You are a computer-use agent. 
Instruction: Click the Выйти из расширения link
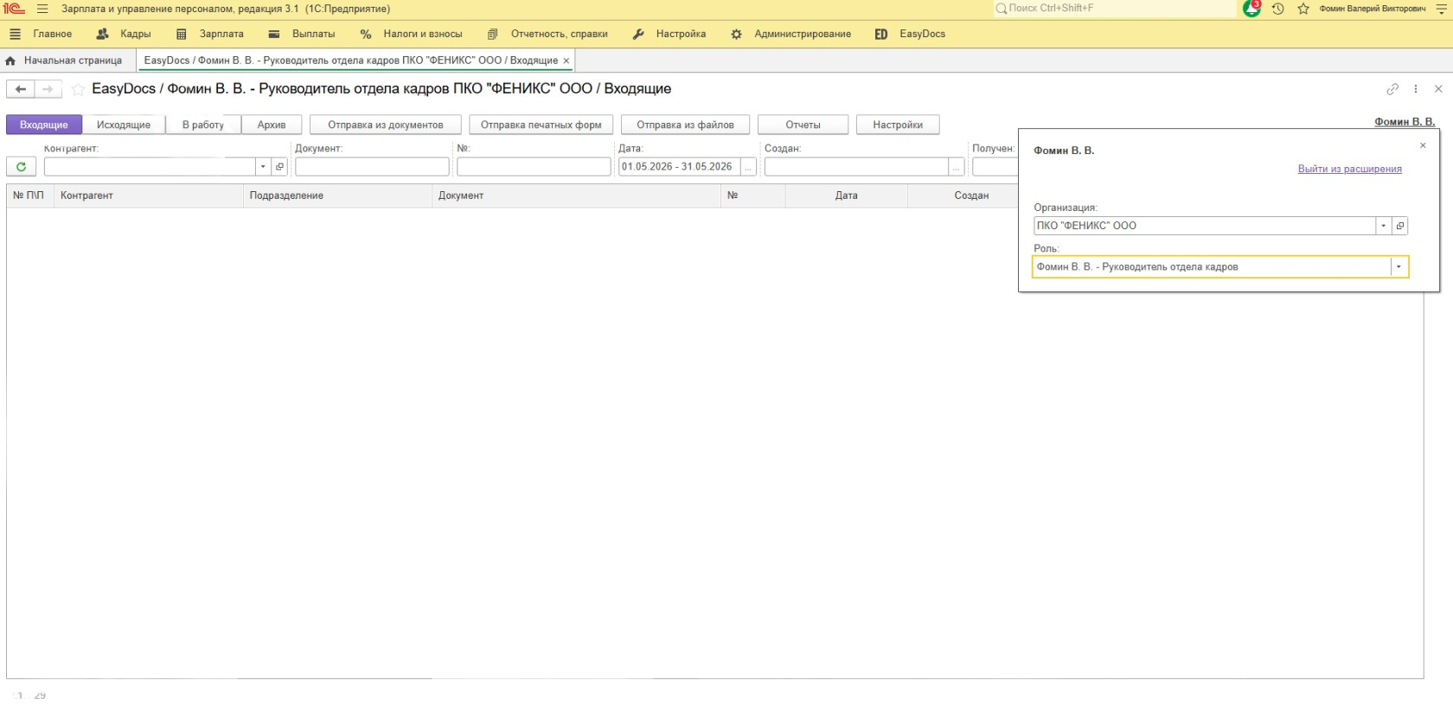pos(1350,170)
